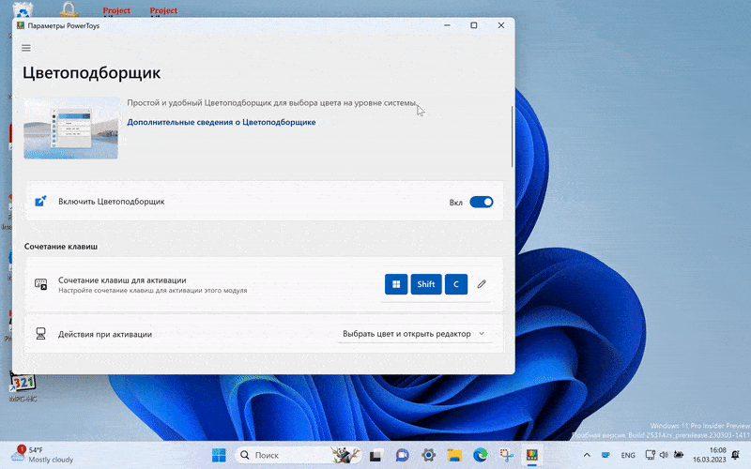This screenshot has height=469, width=751.
Task: Click the Color Picker preview thumbnail image
Action: pyautogui.click(x=71, y=128)
